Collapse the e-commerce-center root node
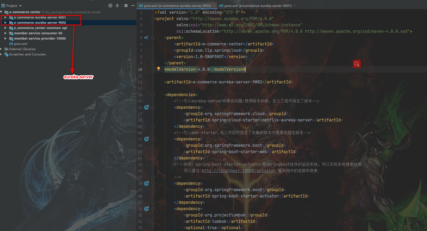 (x=1, y=12)
